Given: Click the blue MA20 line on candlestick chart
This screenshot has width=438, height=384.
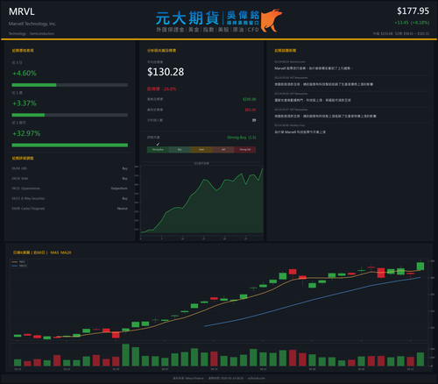Looking at the screenshot, I should coord(312,300).
